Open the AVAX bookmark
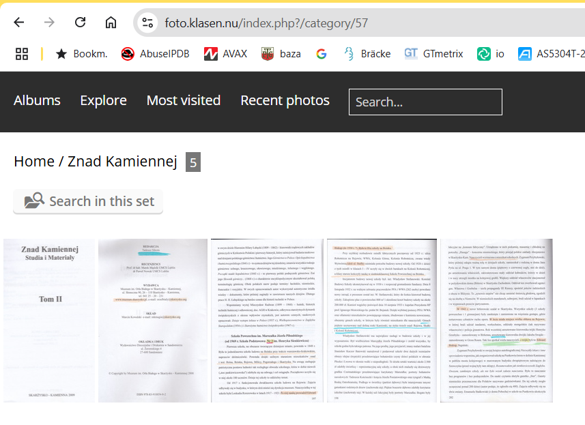This screenshot has width=585, height=425. click(226, 54)
